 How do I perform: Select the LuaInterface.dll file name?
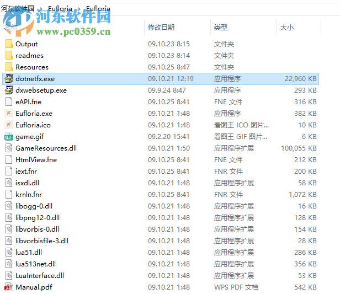point(40,276)
